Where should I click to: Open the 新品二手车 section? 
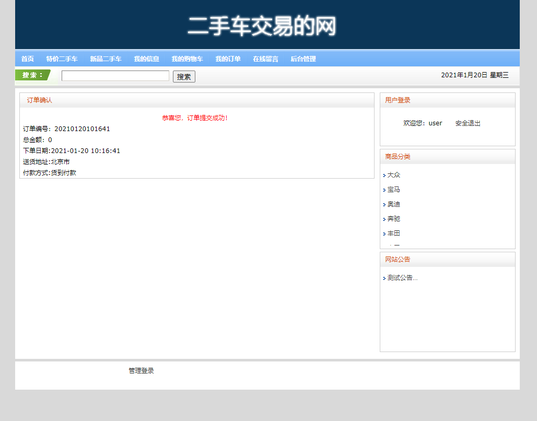tap(104, 59)
